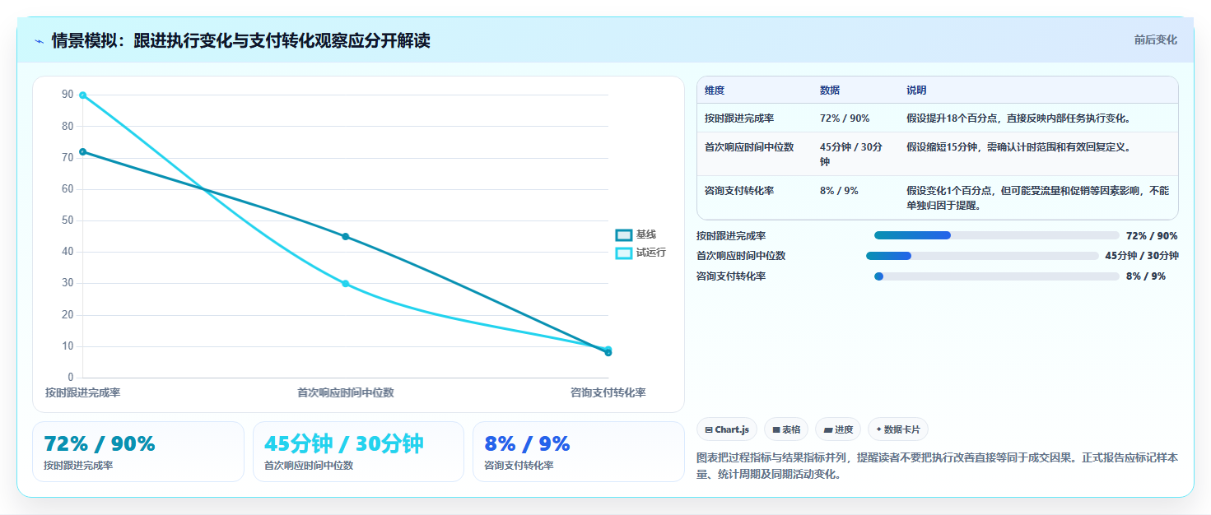The image size is (1211, 515).
Task: Click the 45分钟 / 30分钟 value beside progress bar
Action: 1142,256
